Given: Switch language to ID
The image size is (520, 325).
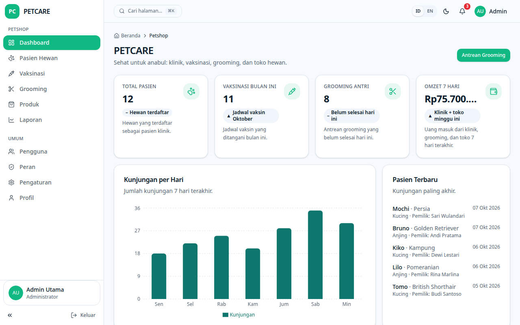Looking at the screenshot, I should coord(418,11).
